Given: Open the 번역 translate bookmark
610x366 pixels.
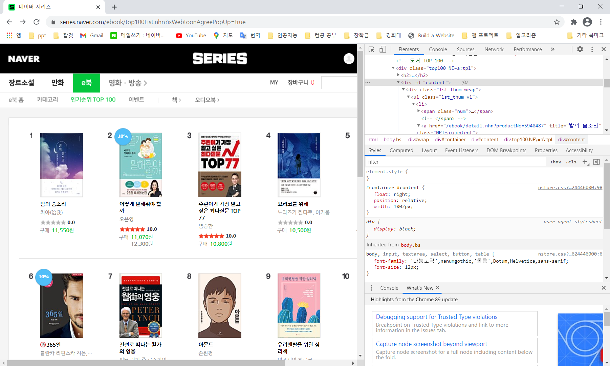Looking at the screenshot, I should (250, 35).
